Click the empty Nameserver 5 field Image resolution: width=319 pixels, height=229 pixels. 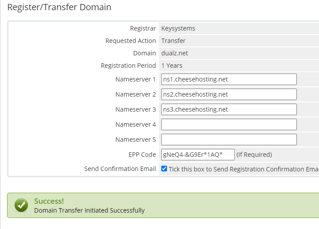pos(229,140)
